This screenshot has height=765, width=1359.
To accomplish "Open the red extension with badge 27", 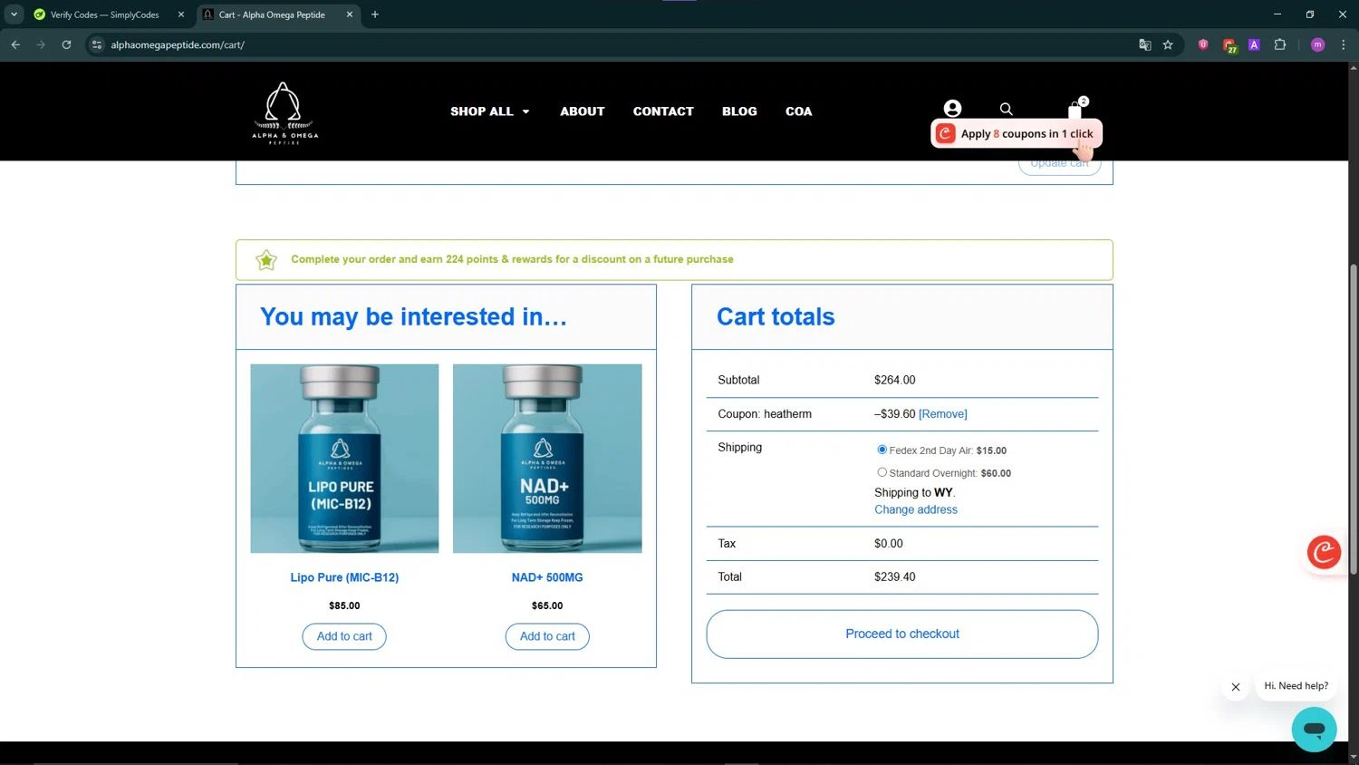I will click(1229, 45).
